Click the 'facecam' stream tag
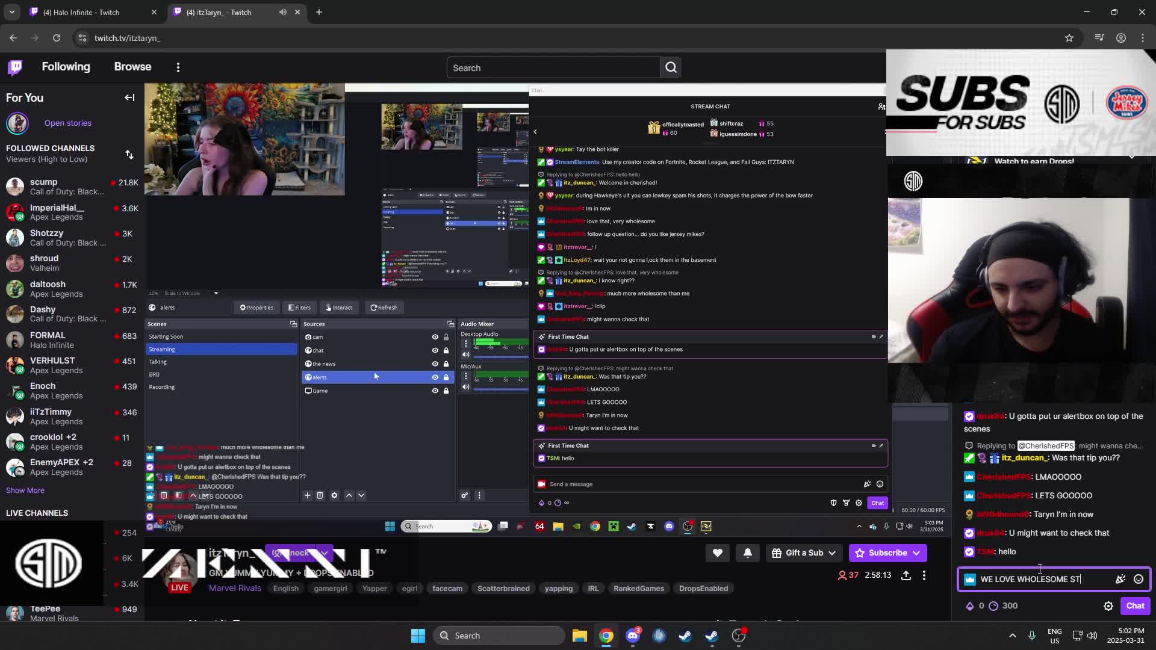 (x=447, y=589)
